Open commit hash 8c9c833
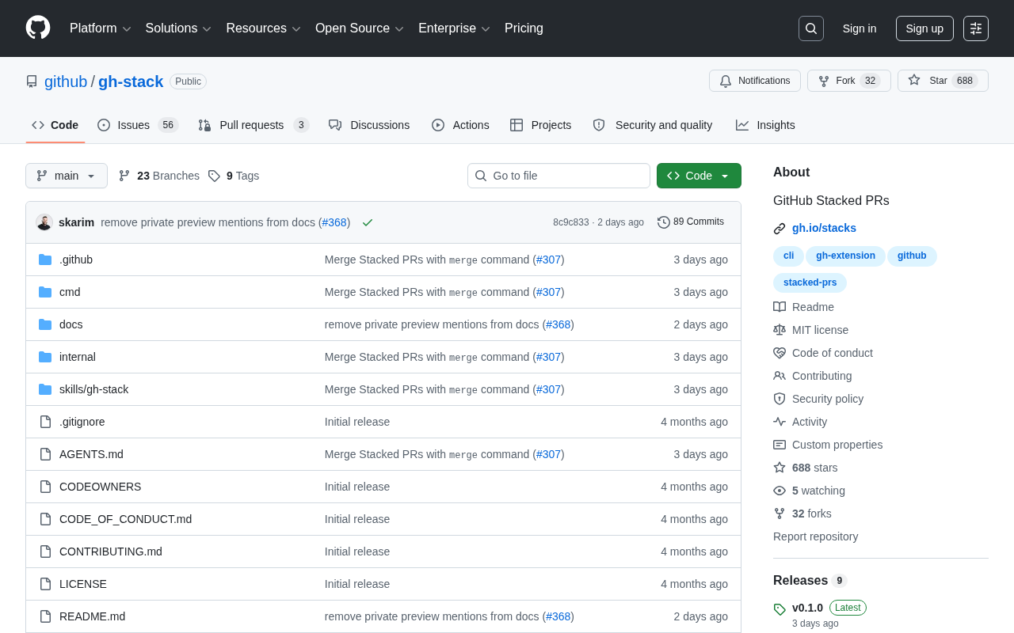This screenshot has width=1014, height=633. point(570,222)
